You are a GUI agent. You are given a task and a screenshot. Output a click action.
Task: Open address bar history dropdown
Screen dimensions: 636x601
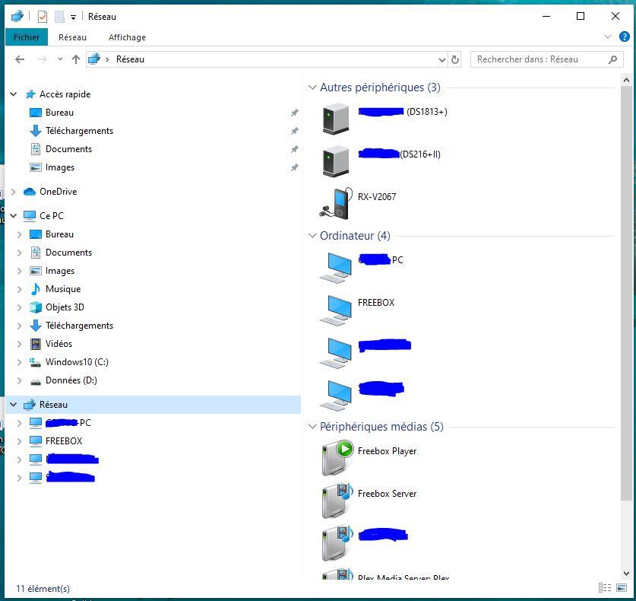pos(441,59)
